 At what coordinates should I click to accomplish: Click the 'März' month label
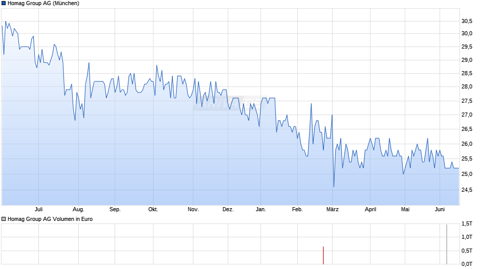pos(332,209)
